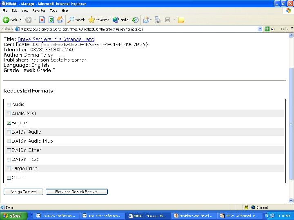
Task: Click the system tray clock
Action: pyautogui.click(x=283, y=216)
